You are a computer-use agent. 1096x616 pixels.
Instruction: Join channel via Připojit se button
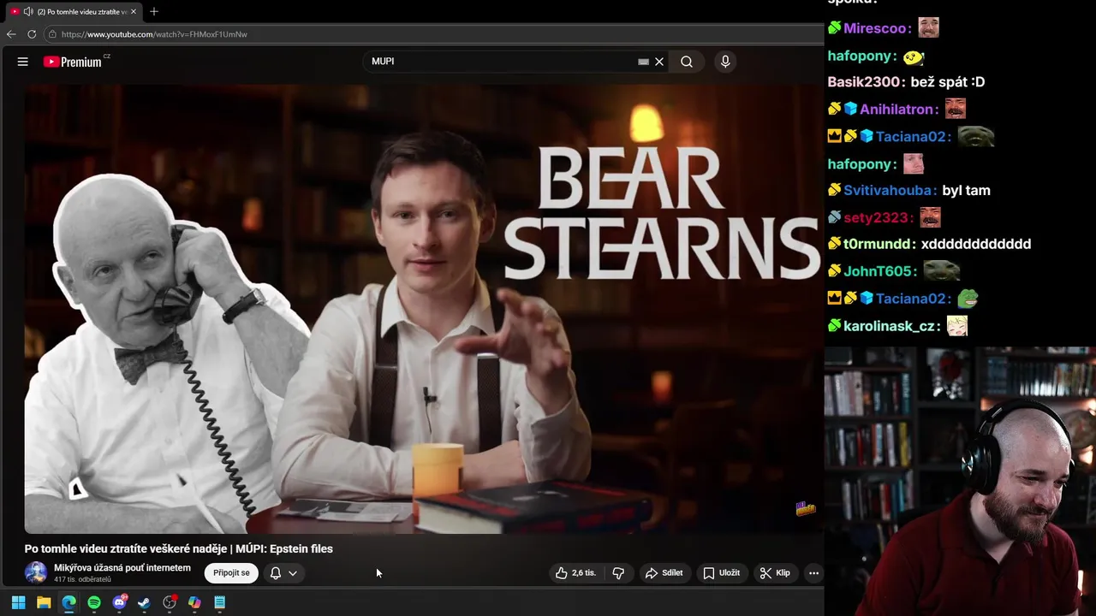231,573
